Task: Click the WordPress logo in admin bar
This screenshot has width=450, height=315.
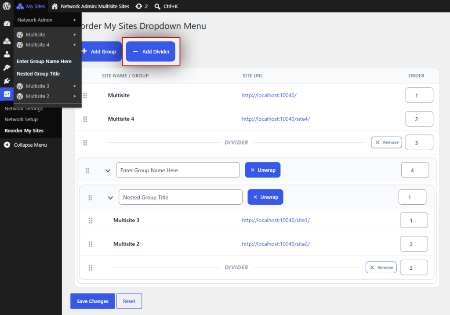Action: pyautogui.click(x=7, y=6)
